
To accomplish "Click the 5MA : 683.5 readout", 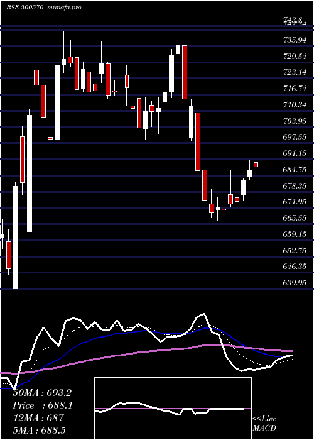I will [x=39, y=430].
